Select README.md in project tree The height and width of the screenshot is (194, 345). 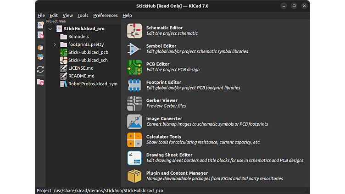point(81,76)
